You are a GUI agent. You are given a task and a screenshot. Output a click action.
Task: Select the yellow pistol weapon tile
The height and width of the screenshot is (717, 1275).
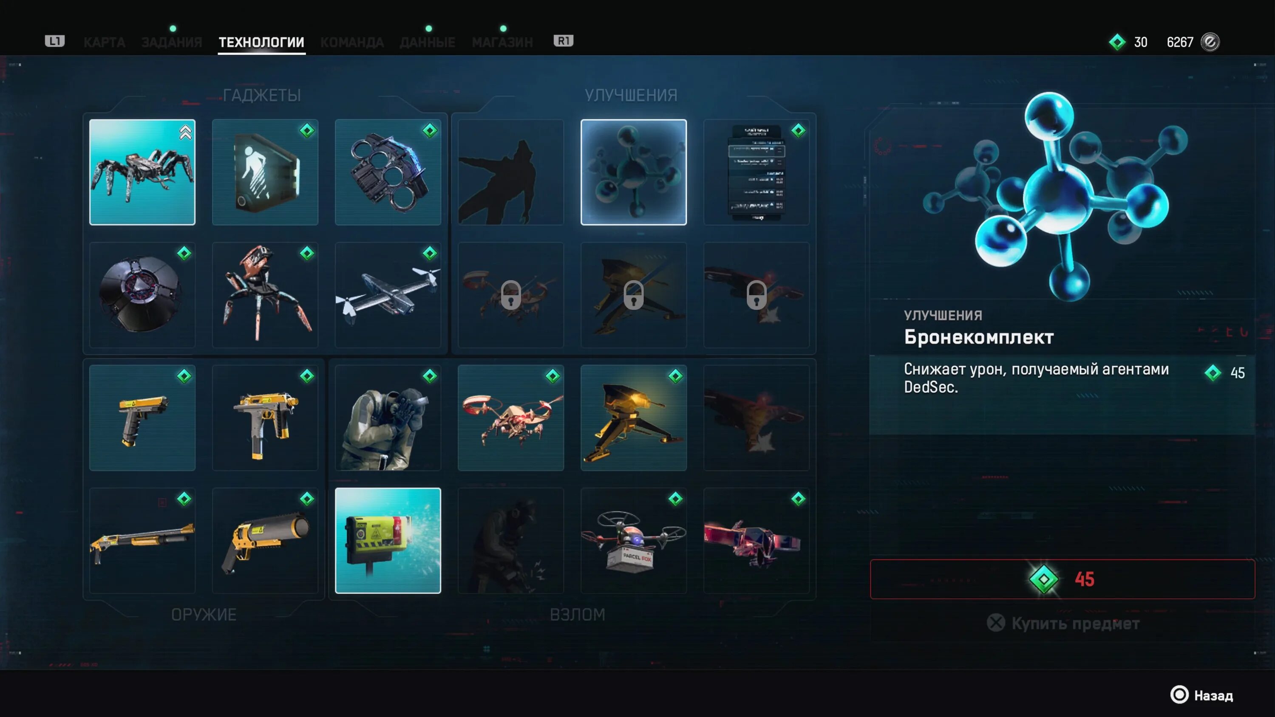(142, 418)
